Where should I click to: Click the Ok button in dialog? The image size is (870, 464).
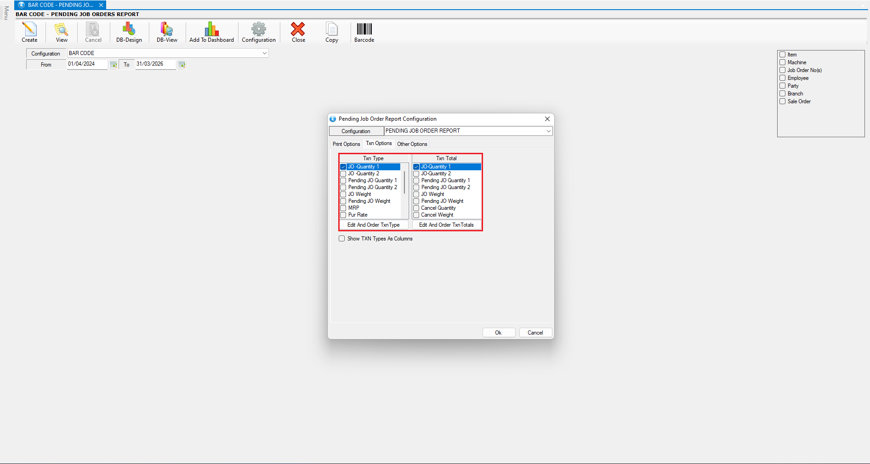click(x=499, y=333)
